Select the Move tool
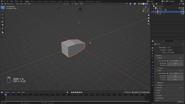Image resolution: width=185 pixels, height=104 pixels. coord(3,15)
